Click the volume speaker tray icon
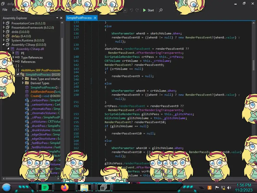The height and width of the screenshot is (193, 257). pyautogui.click(x=229, y=187)
